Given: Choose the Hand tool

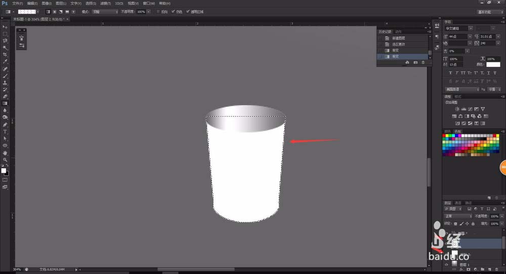Looking at the screenshot, I should (x=5, y=152).
